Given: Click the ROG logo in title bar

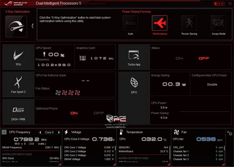Looking at the screenshot, I should (x=8, y=4).
